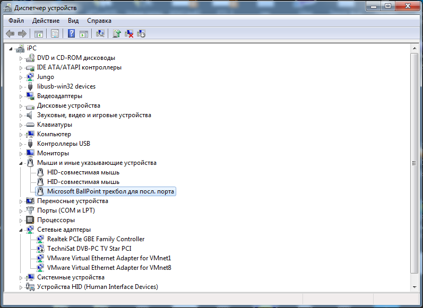The image size is (423, 308).
Task: Select the Системные устройства label
Action: 71,277
